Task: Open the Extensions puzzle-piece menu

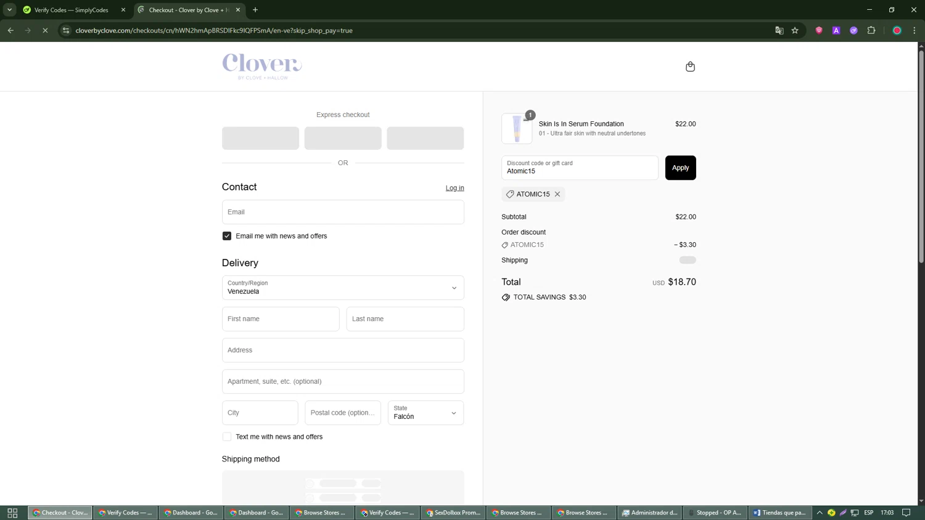Action: 871,30
